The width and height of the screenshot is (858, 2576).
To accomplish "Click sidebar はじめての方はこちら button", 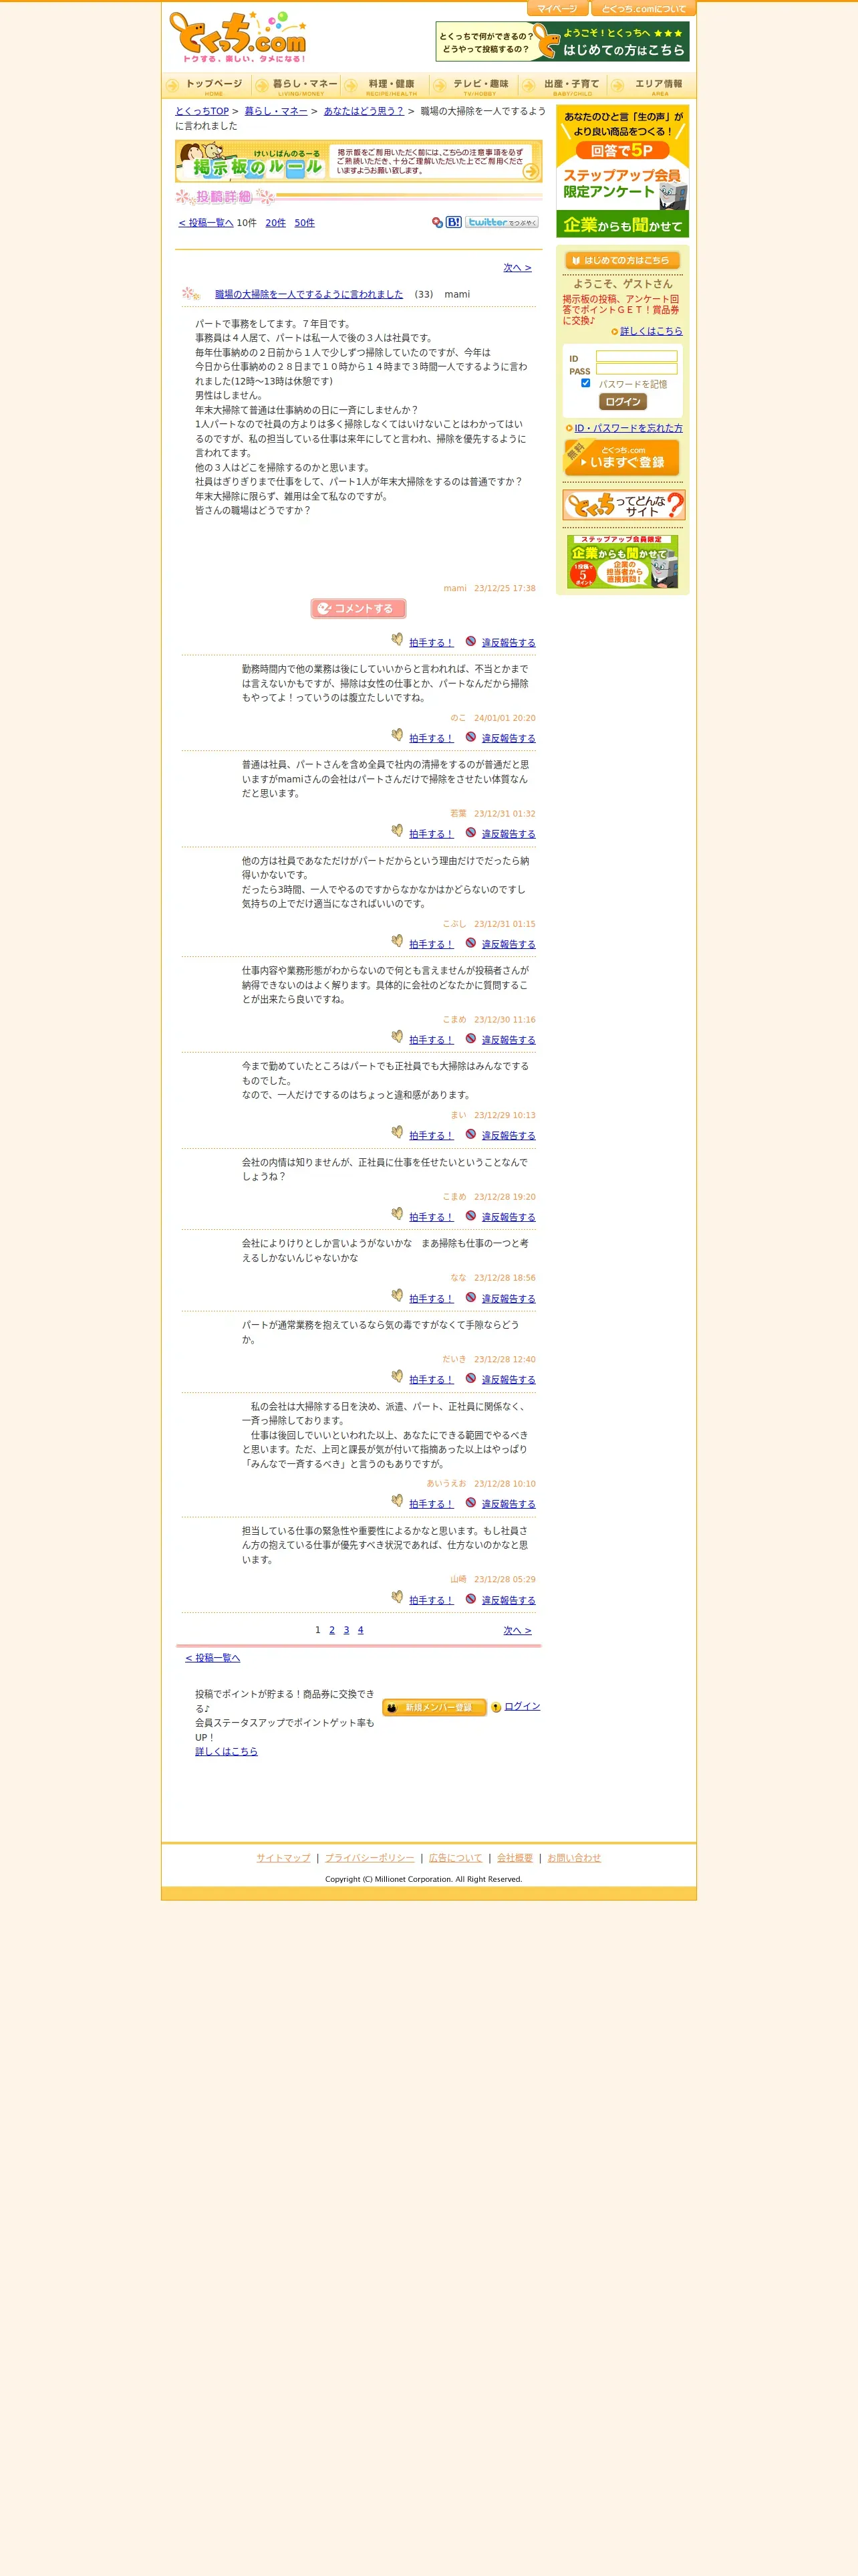I will pyautogui.click(x=622, y=260).
